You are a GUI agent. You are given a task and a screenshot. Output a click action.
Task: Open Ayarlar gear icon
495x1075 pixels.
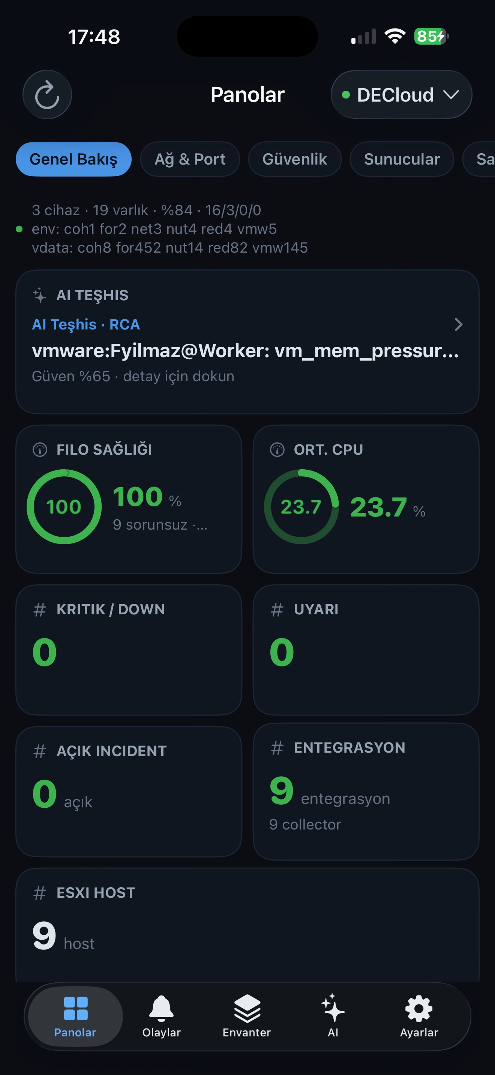pos(418,1009)
